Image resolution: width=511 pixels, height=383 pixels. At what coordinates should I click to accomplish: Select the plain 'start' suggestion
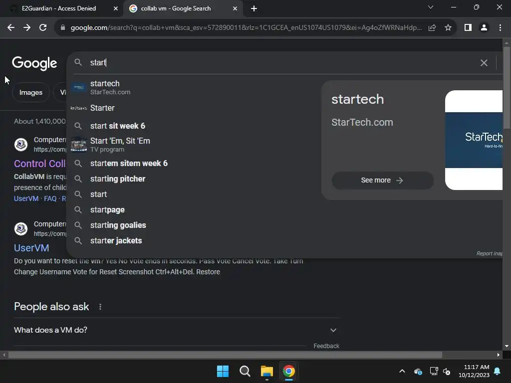coord(194,194)
